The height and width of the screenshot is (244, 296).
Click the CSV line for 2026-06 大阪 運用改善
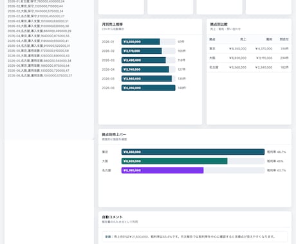click(39, 71)
